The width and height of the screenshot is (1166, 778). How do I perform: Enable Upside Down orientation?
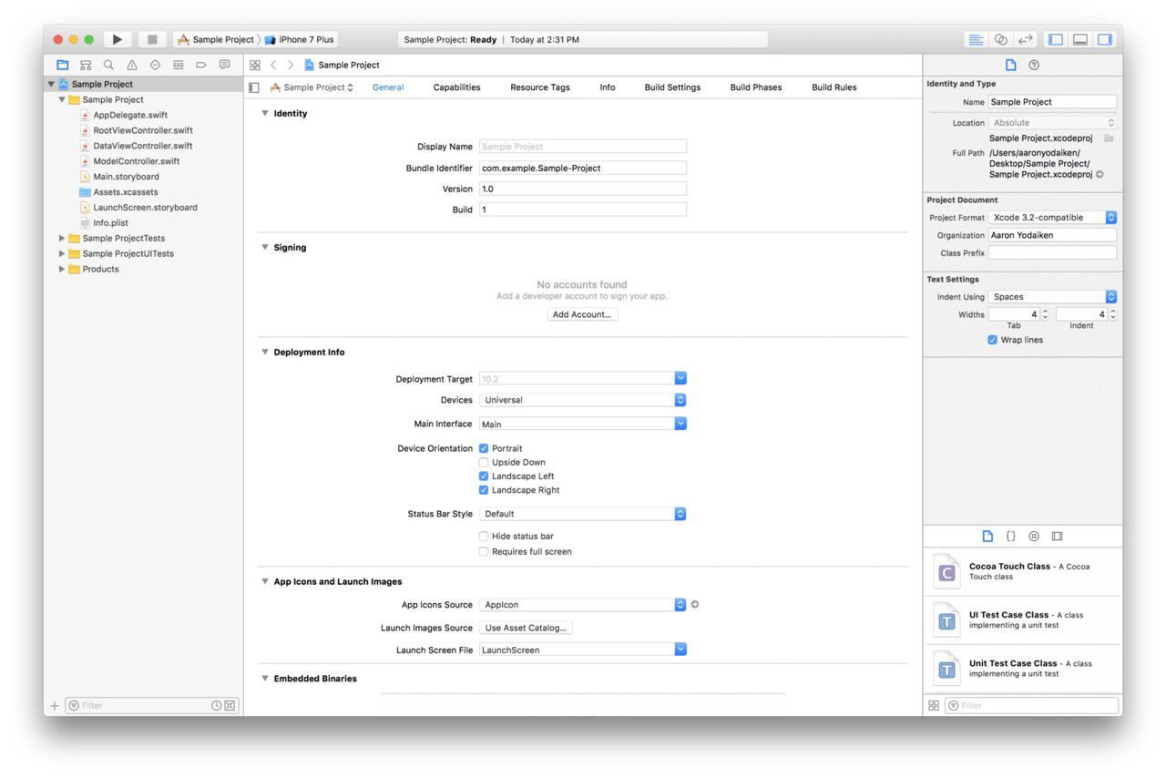pos(484,463)
